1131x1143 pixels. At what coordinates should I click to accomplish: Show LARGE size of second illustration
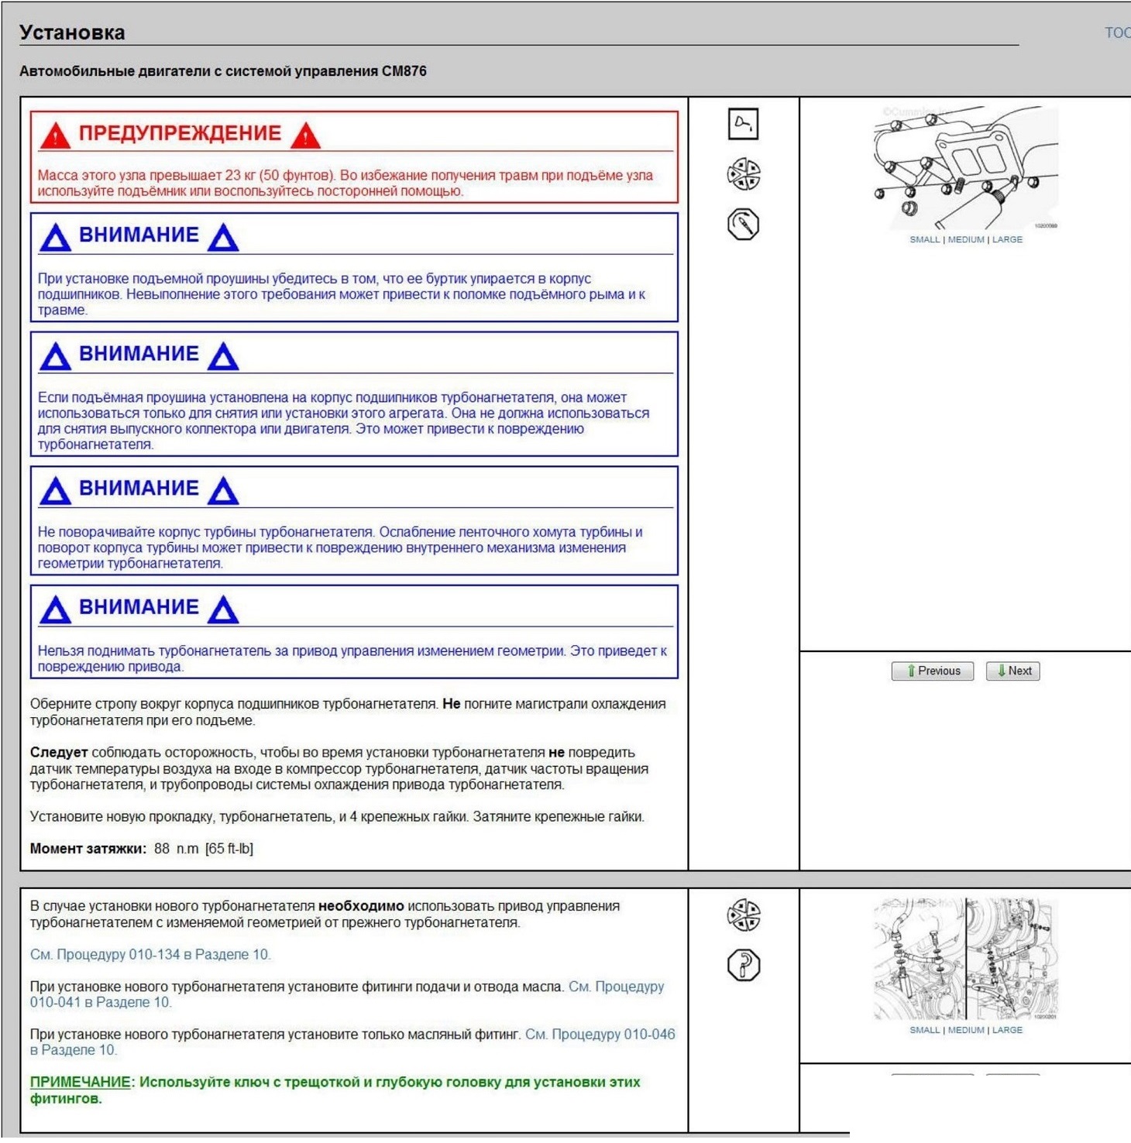[x=1007, y=1031]
